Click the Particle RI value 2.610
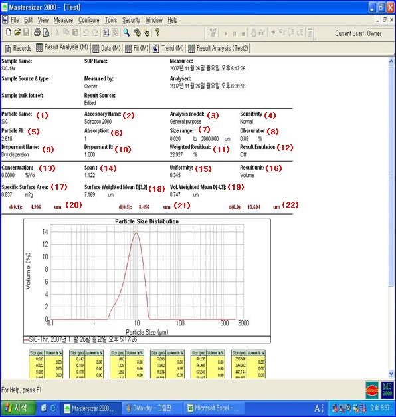Viewport: 396px width, 417px height. [7, 139]
